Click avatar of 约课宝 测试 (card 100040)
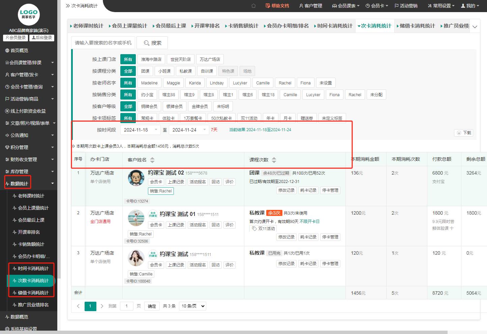Viewport: 487px width, 334px height. coord(136,258)
